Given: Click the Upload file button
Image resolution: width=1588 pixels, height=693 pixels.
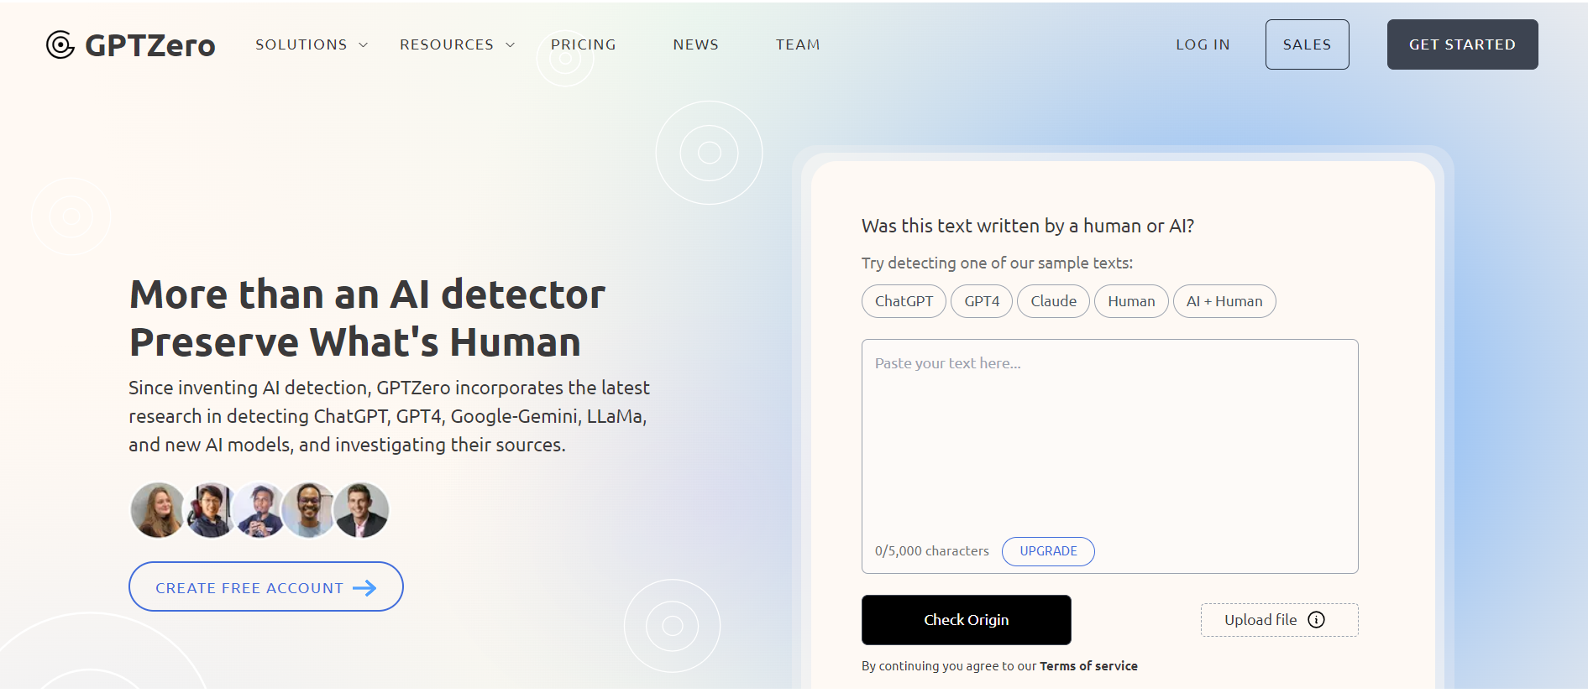Looking at the screenshot, I should [x=1279, y=620].
